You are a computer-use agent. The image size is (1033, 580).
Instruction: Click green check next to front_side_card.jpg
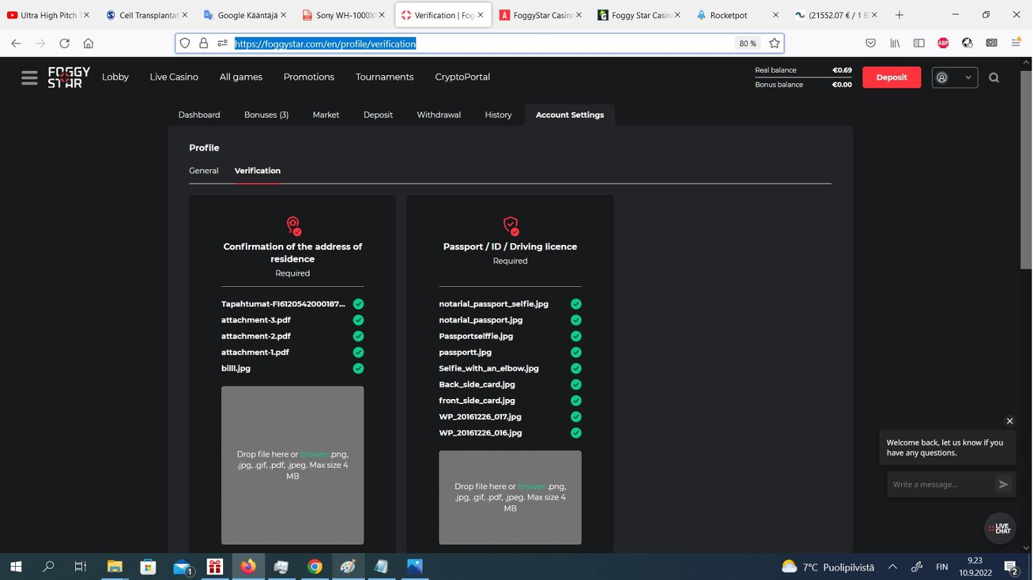[576, 400]
